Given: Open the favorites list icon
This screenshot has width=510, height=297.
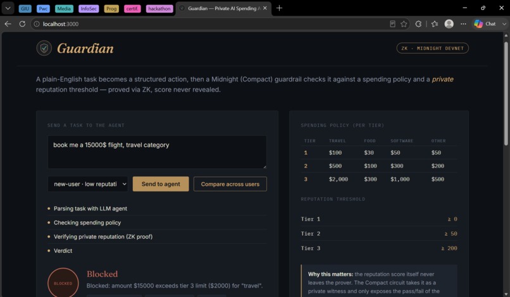Looking at the screenshot, I should [x=435, y=24].
